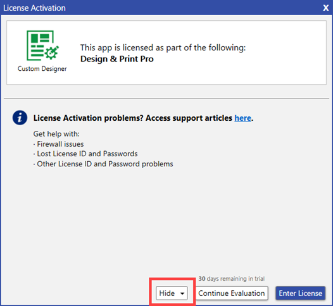Click the Custom Designer app icon
Viewport: 333px width, 306px height.
pos(42,46)
